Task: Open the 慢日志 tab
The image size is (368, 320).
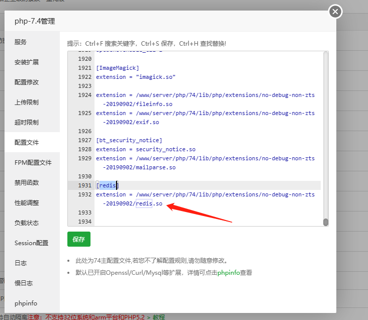Action: (32, 283)
